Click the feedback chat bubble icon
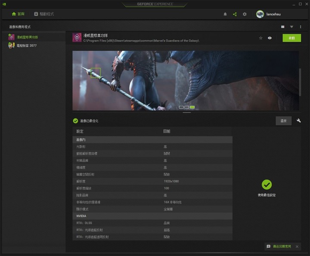Image resolution: width=310 pixels, height=256 pixels. [x=269, y=247]
